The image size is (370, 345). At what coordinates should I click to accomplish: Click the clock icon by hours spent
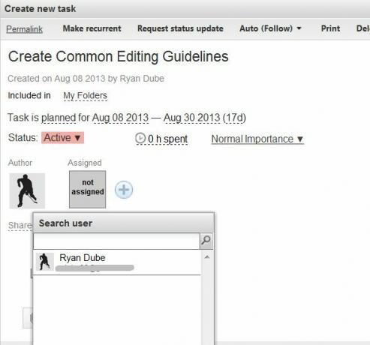[140, 138]
